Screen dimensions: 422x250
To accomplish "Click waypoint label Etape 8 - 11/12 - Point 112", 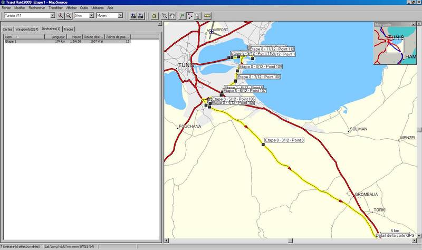I will click(272, 49).
